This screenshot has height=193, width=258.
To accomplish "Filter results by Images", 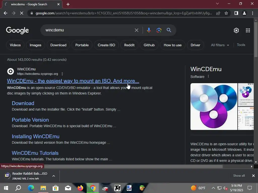I will tap(35, 45).
